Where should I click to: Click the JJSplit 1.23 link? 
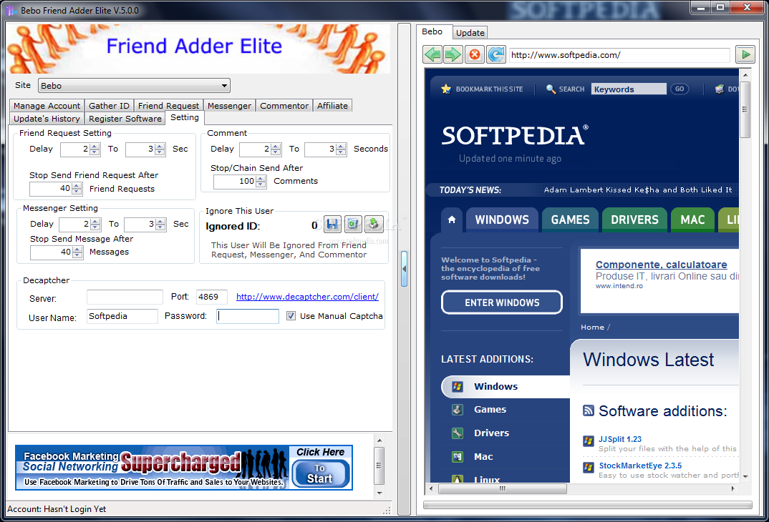pyautogui.click(x=620, y=439)
